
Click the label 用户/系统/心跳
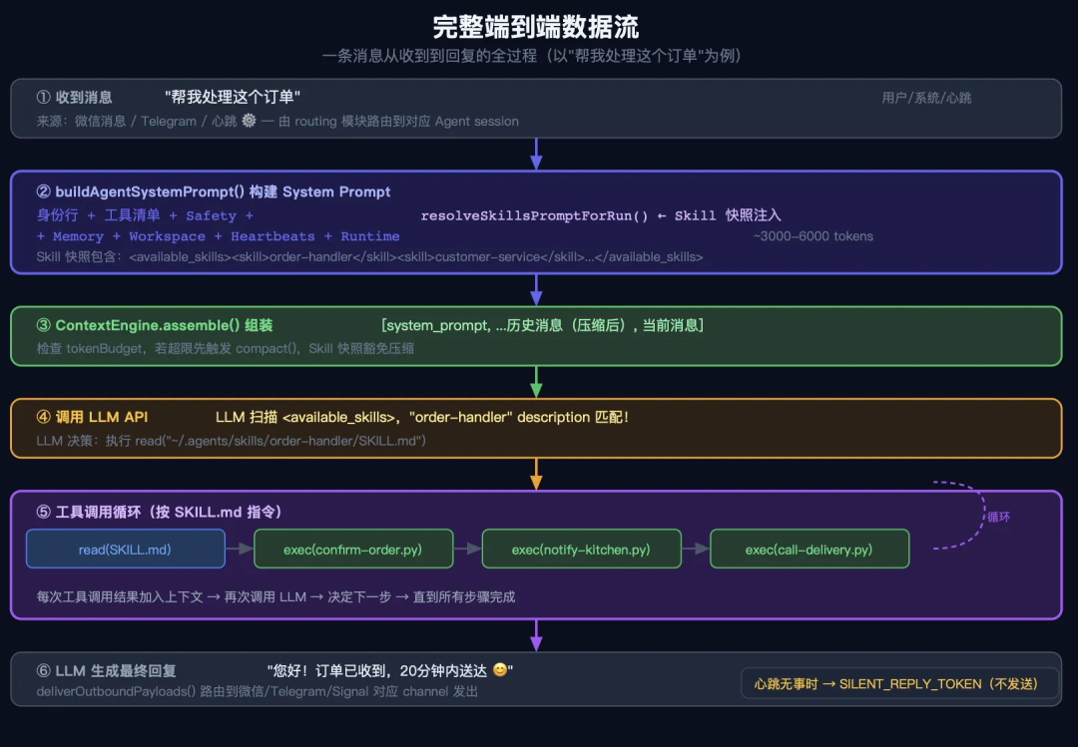(x=926, y=98)
